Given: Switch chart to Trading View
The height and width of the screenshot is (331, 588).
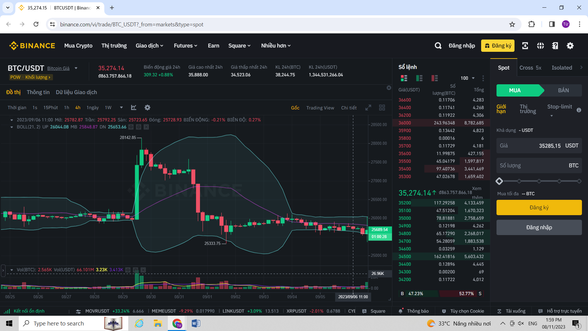Looking at the screenshot, I should [x=320, y=108].
